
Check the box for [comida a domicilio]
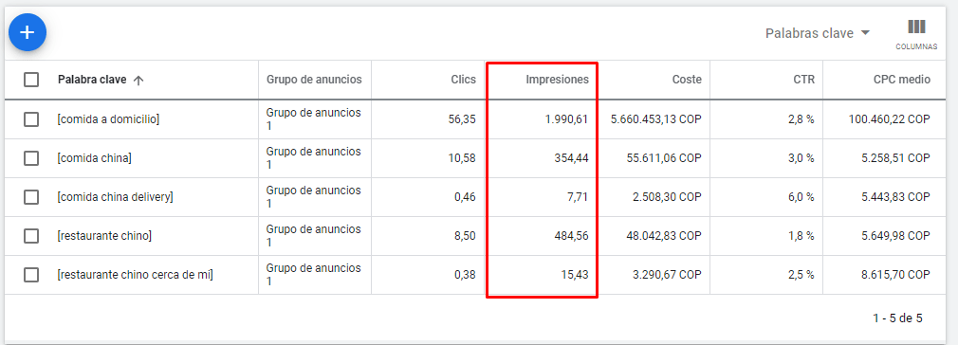pyautogui.click(x=31, y=119)
